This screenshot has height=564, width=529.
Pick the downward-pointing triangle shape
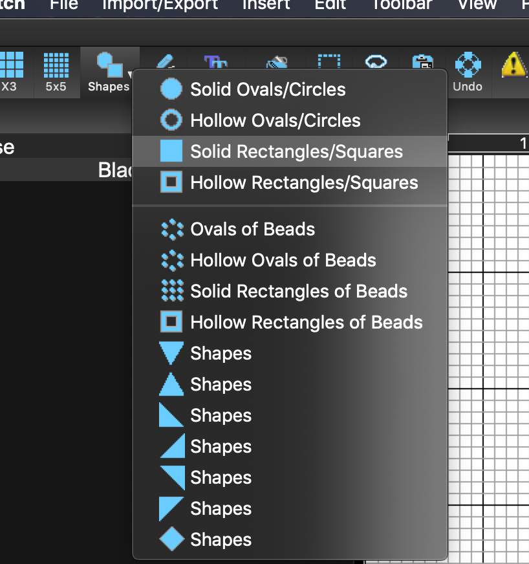(x=221, y=353)
